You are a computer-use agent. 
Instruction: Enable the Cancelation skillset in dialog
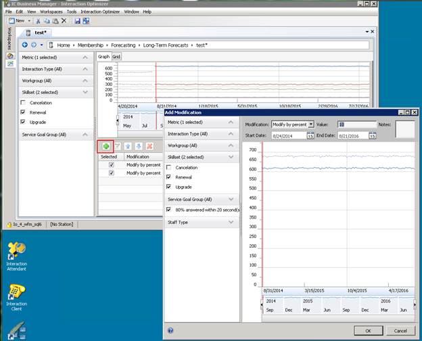coord(169,167)
